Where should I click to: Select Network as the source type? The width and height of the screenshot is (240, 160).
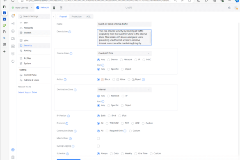[121, 60]
